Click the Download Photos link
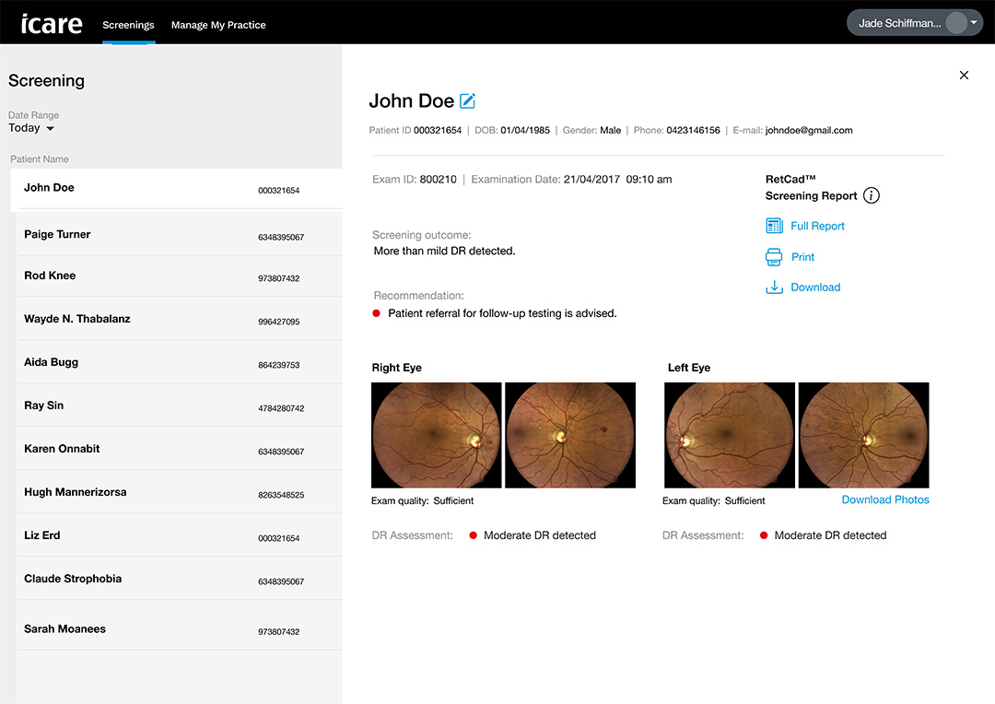The width and height of the screenshot is (995, 704). coord(885,499)
